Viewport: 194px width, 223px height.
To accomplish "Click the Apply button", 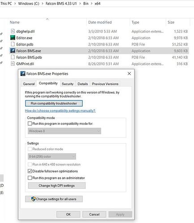I will [120, 215].
